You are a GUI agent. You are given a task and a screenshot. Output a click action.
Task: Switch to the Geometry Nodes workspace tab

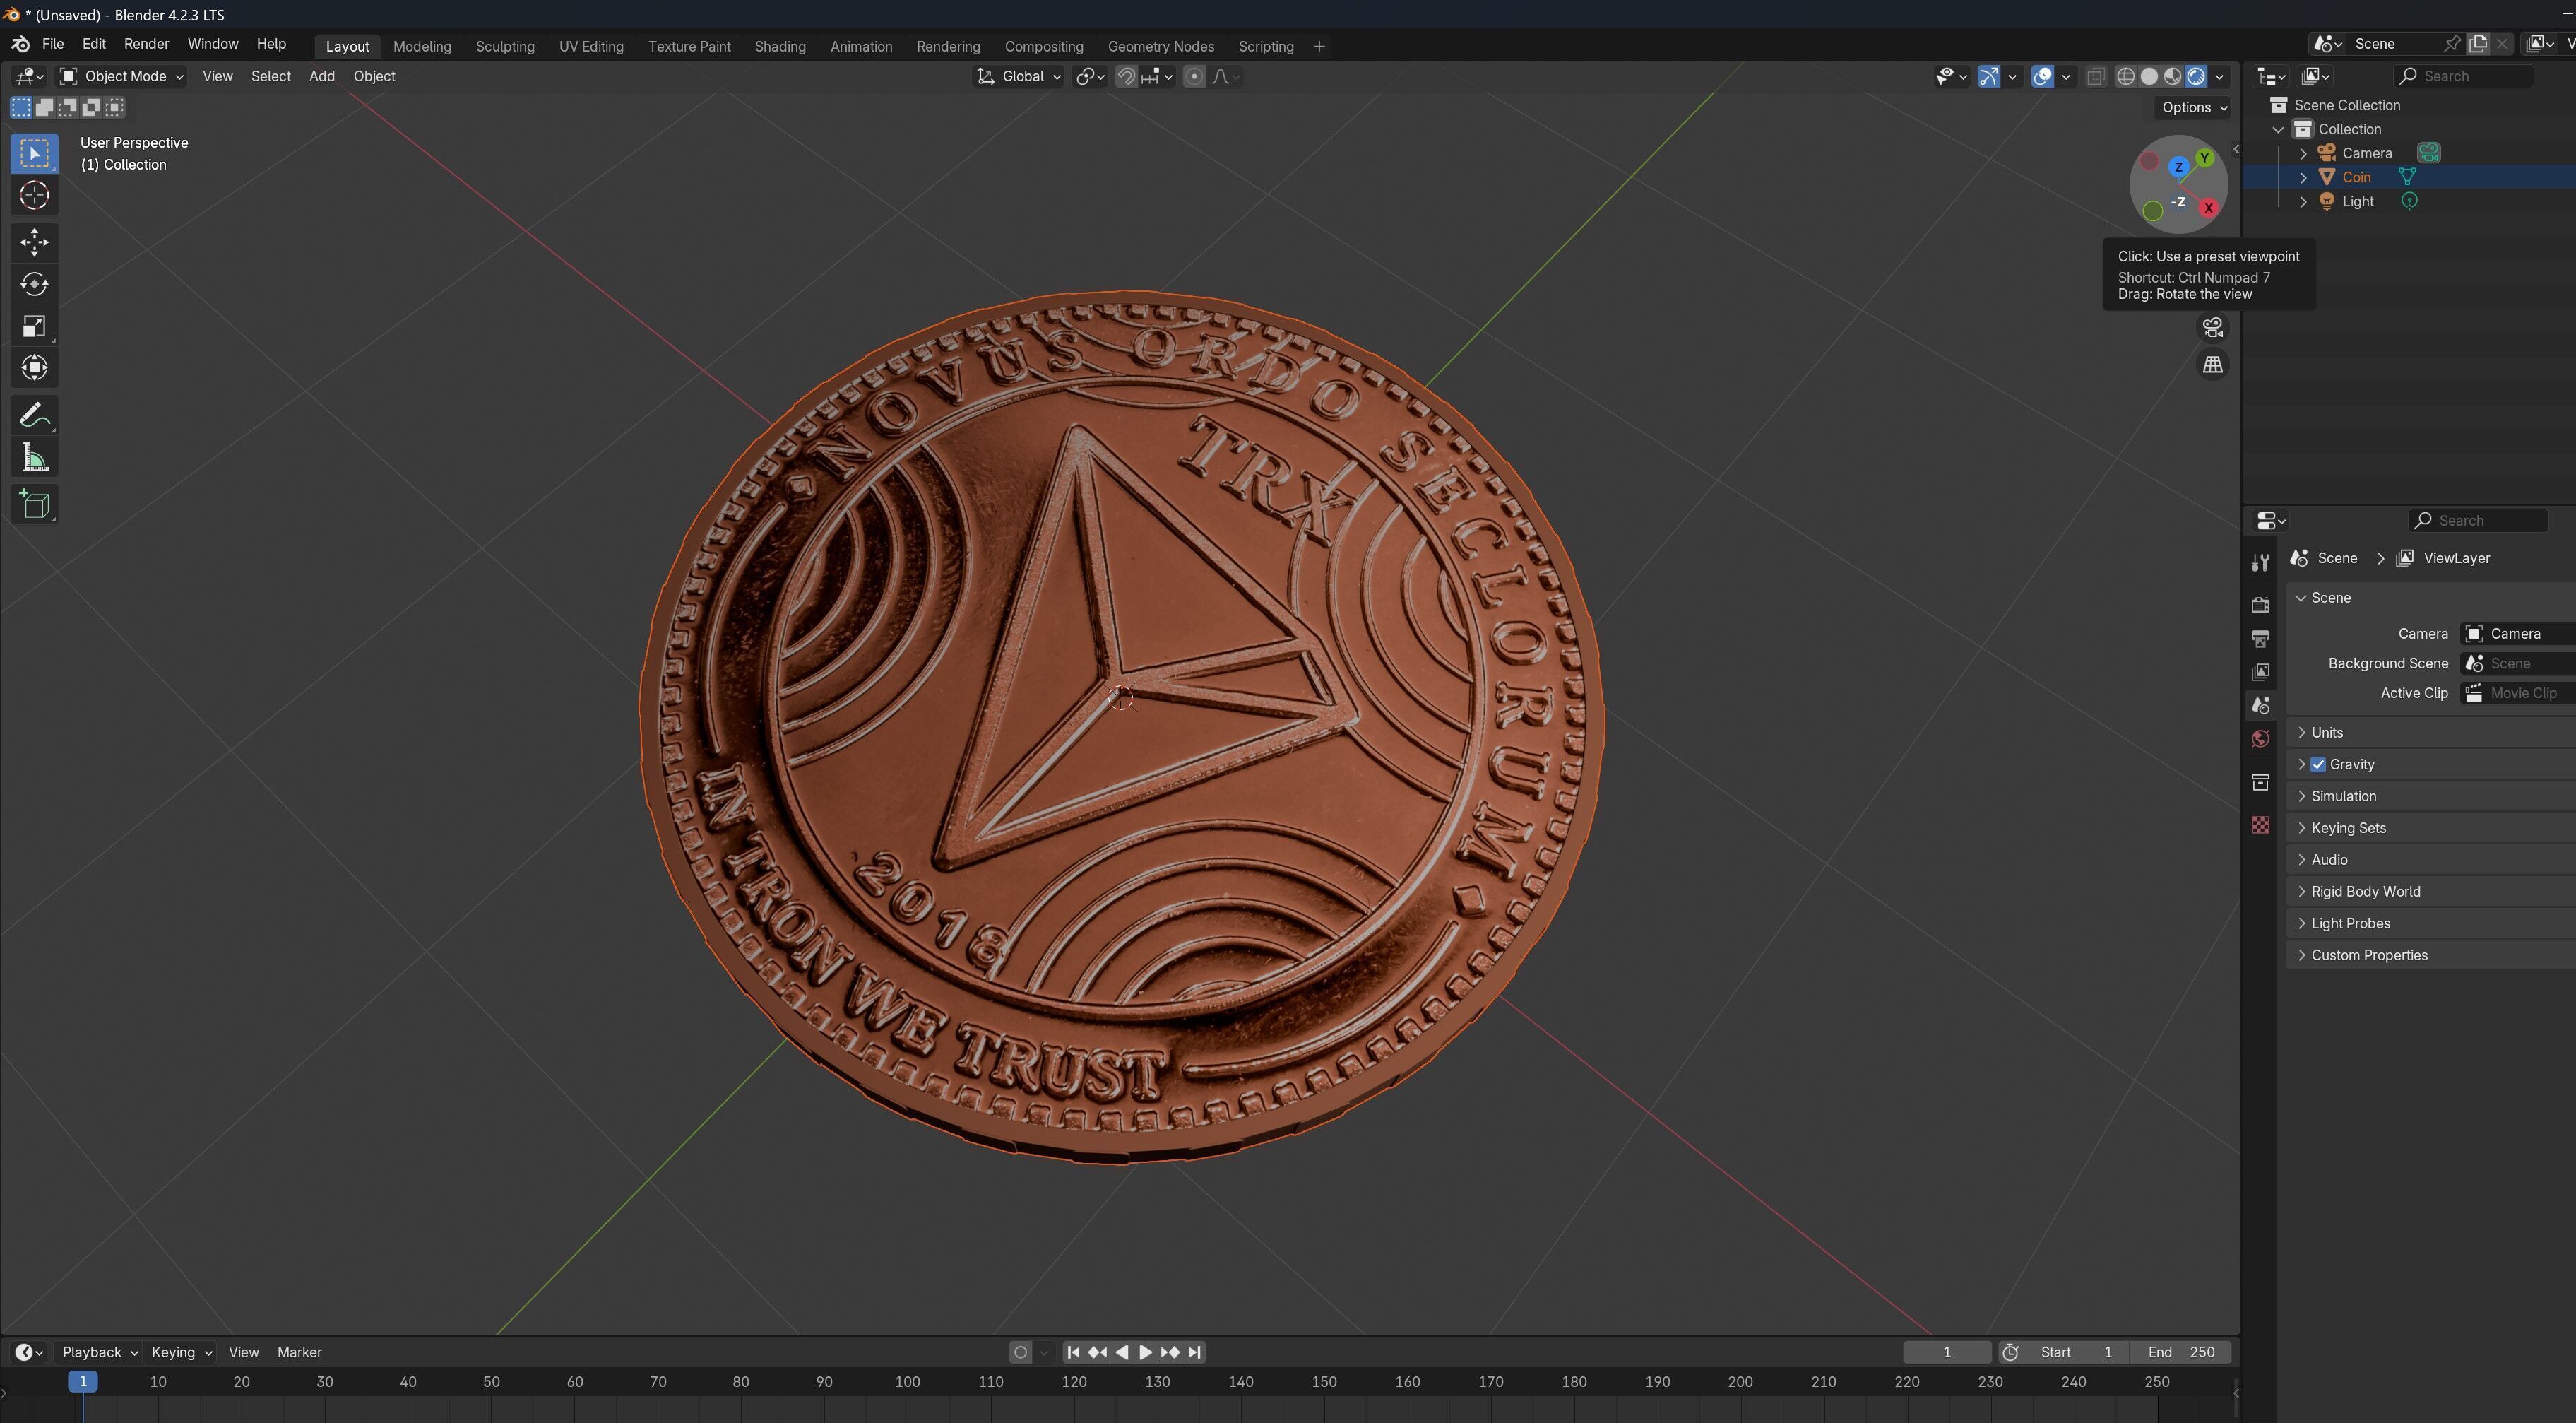click(x=1161, y=46)
